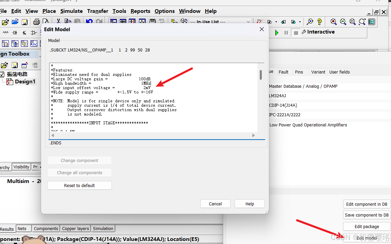Click Edit component in DB button
Viewport: 391px width, 244px height.
coord(367,204)
